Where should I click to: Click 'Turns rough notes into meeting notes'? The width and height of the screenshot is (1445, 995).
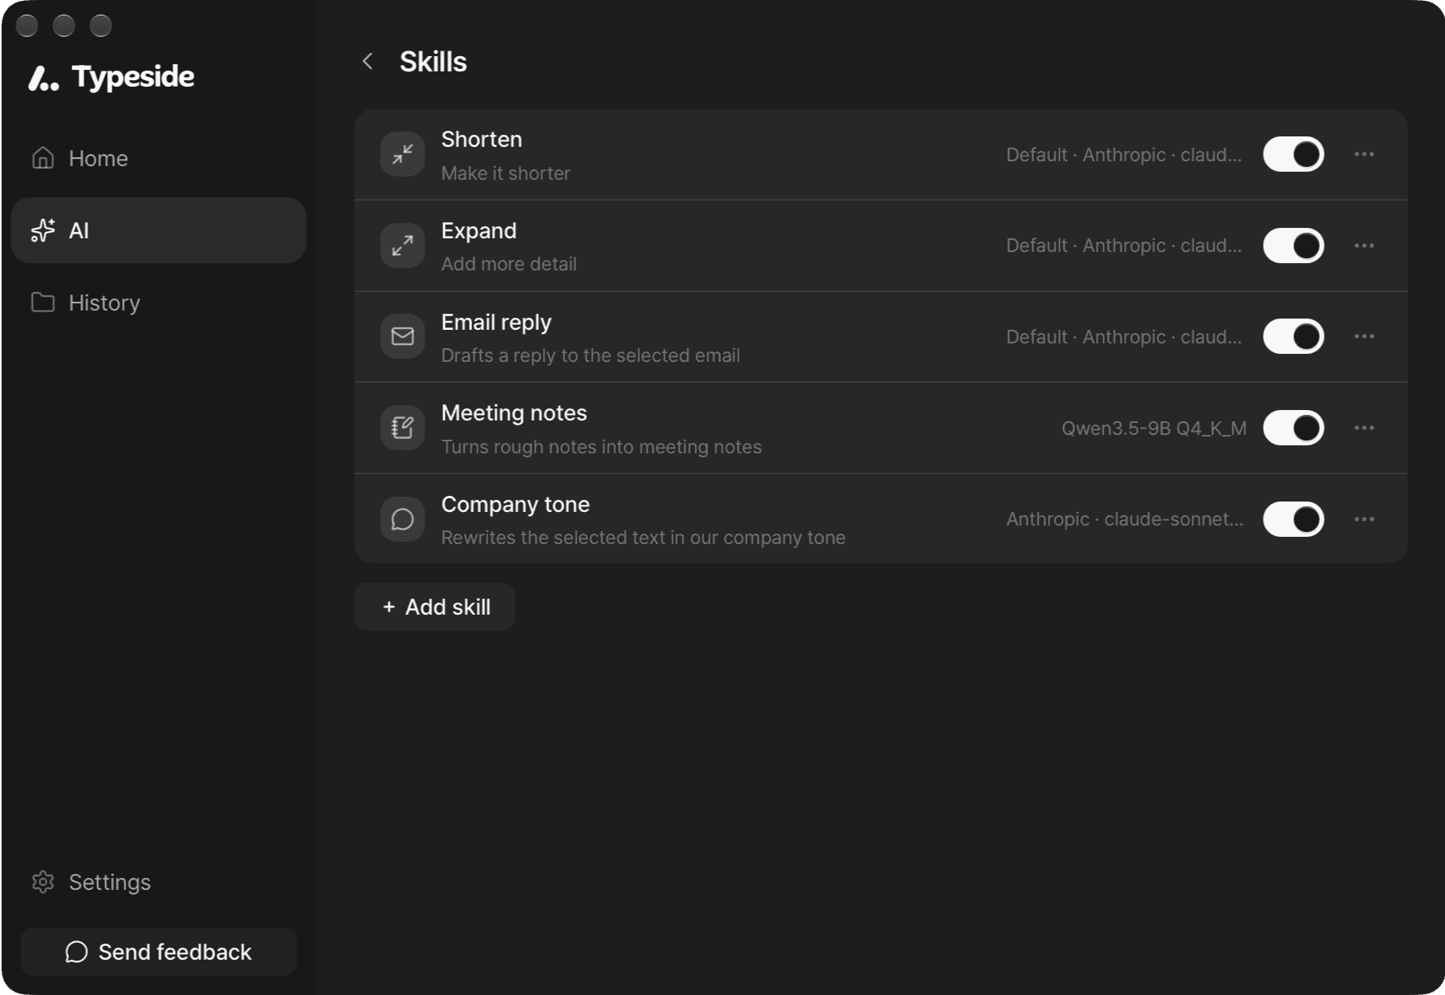601,447
